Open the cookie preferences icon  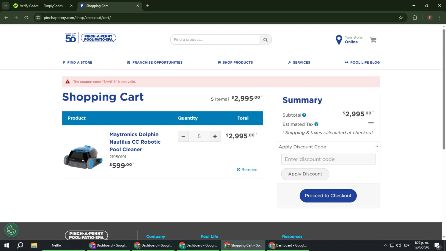coord(12,230)
